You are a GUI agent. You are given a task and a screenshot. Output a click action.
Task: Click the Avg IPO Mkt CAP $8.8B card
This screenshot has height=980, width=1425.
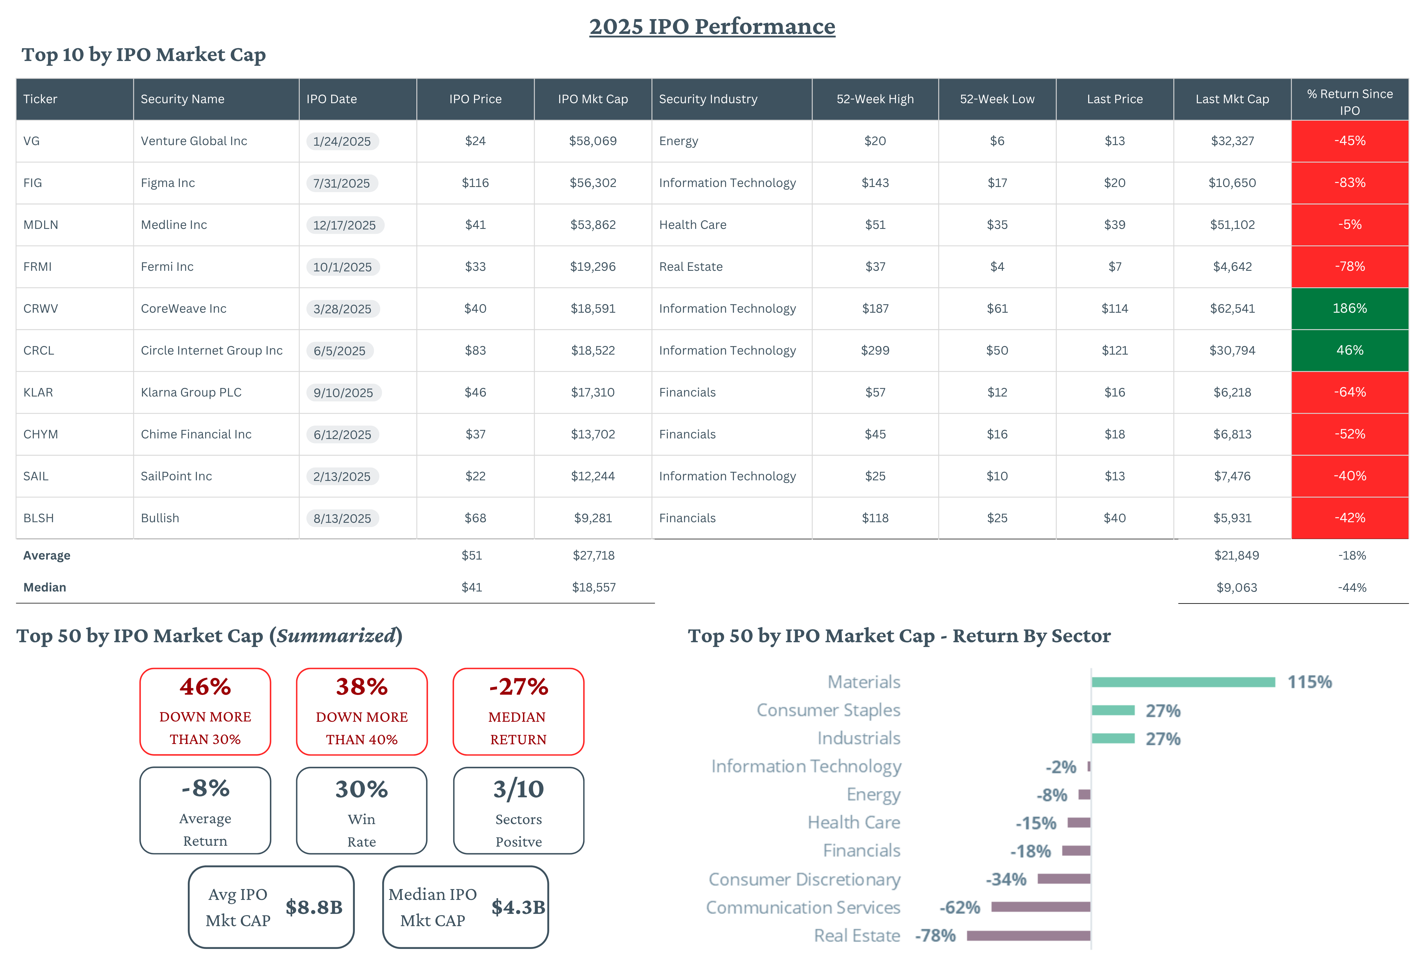[271, 908]
